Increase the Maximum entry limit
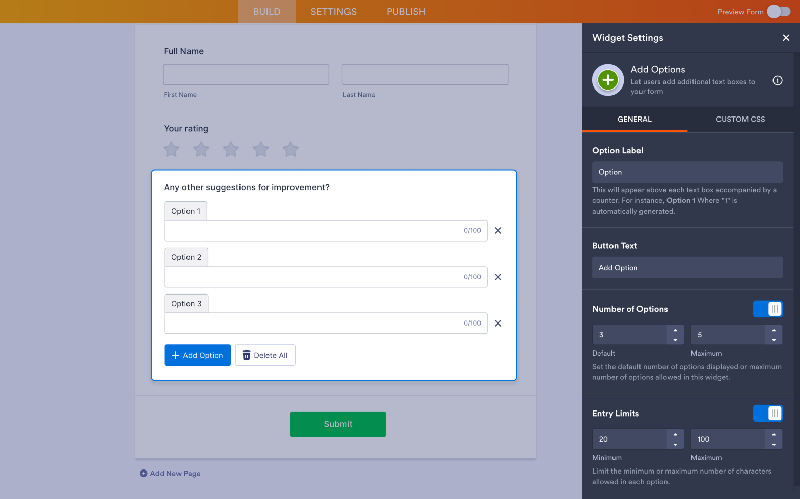 click(774, 434)
